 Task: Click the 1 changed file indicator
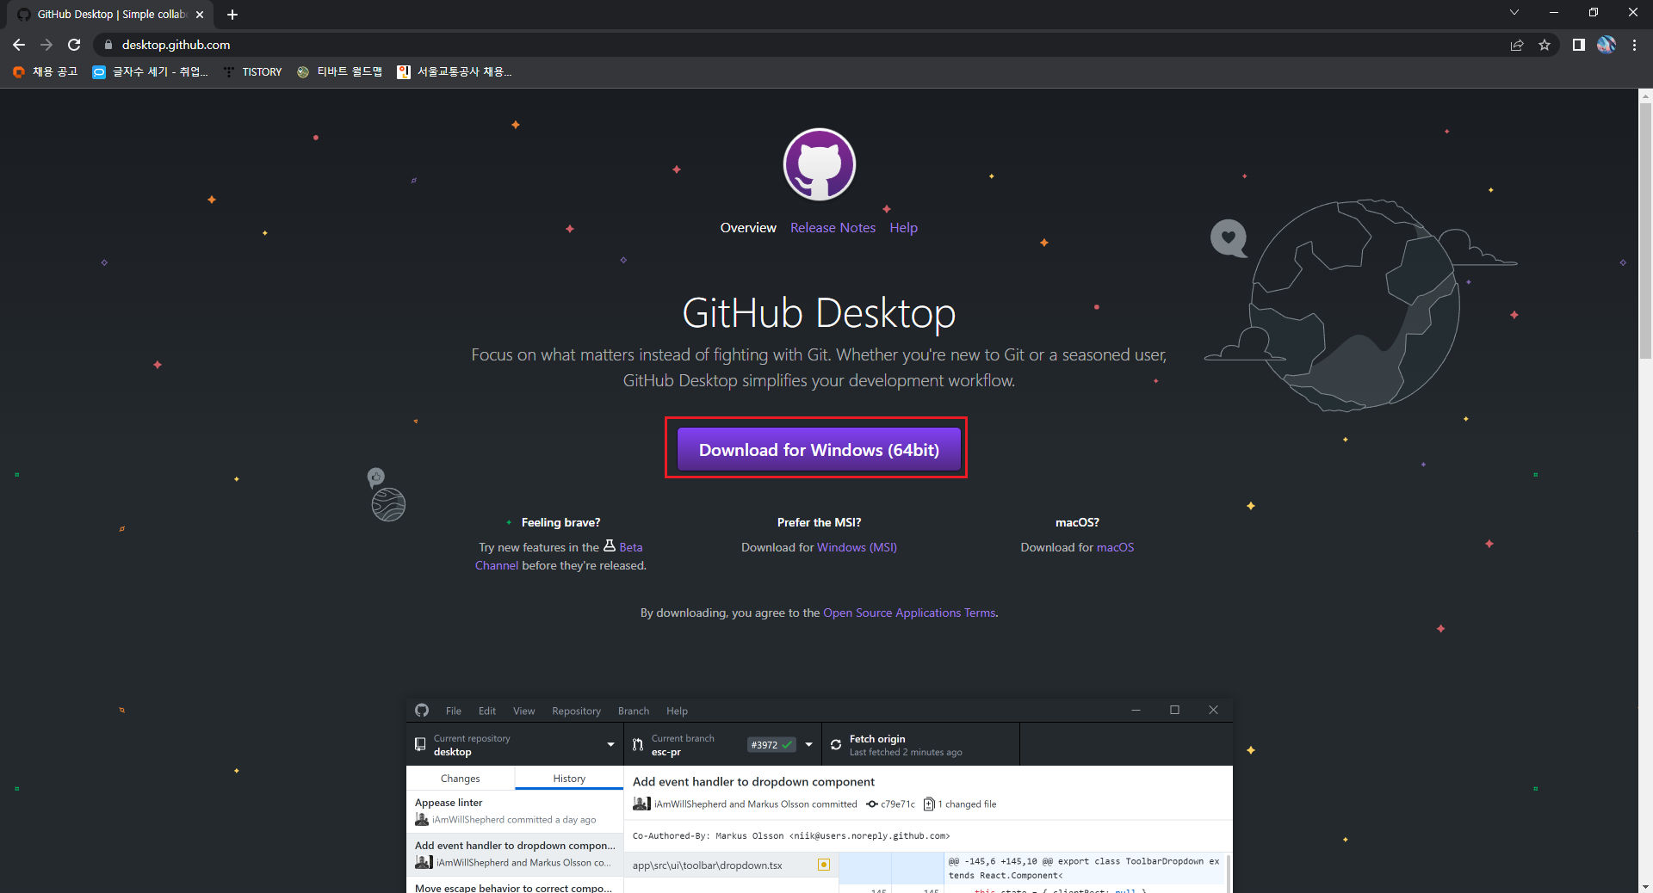click(960, 804)
